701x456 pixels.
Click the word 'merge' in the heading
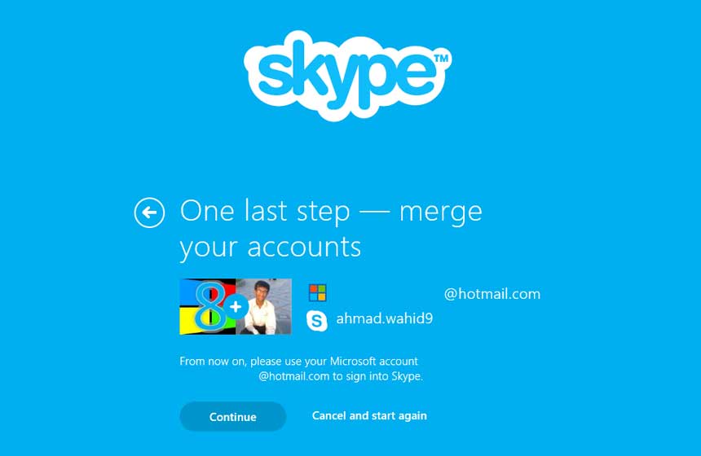tap(441, 213)
